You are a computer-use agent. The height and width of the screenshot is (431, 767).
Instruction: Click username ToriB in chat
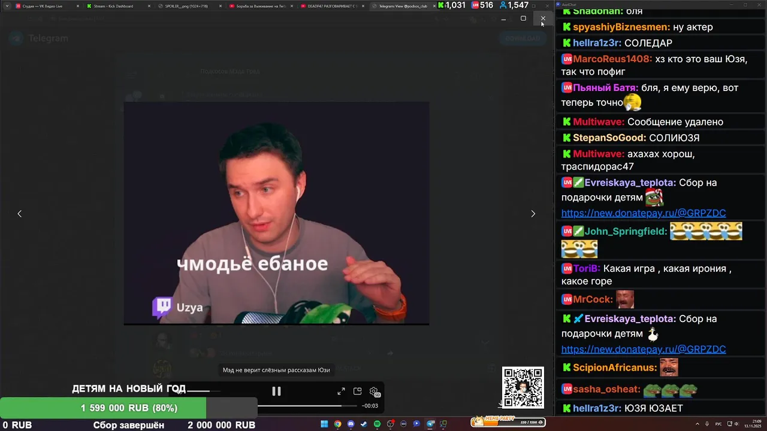click(587, 269)
